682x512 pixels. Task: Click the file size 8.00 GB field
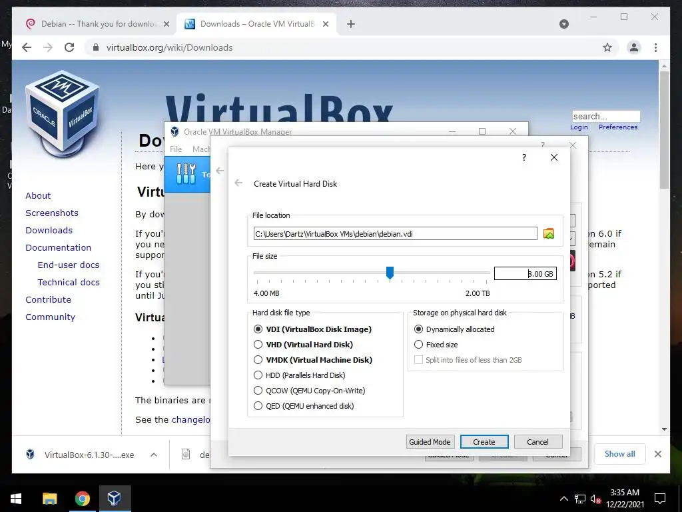coord(525,273)
